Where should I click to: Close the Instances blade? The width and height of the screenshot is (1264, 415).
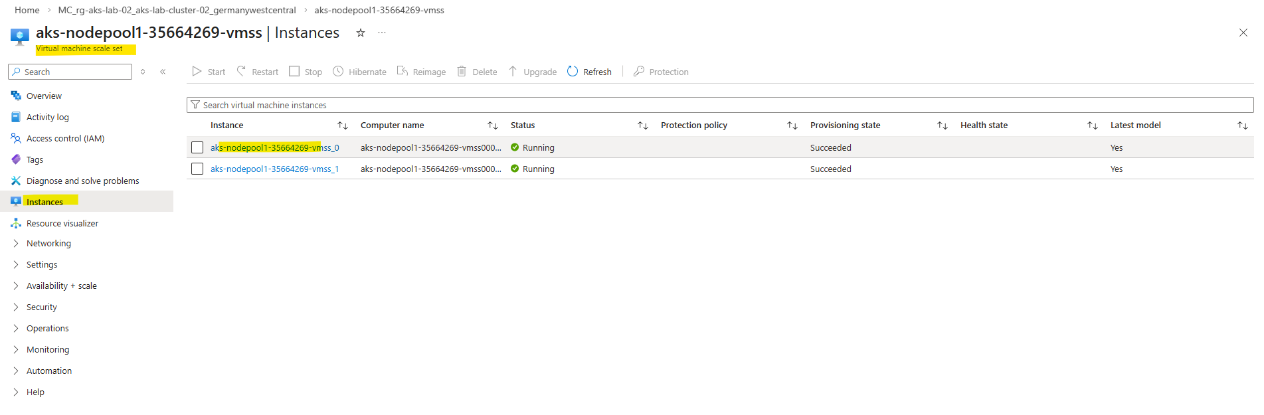pos(1243,33)
